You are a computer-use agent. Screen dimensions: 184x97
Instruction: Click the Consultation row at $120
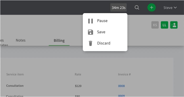click(87, 86)
